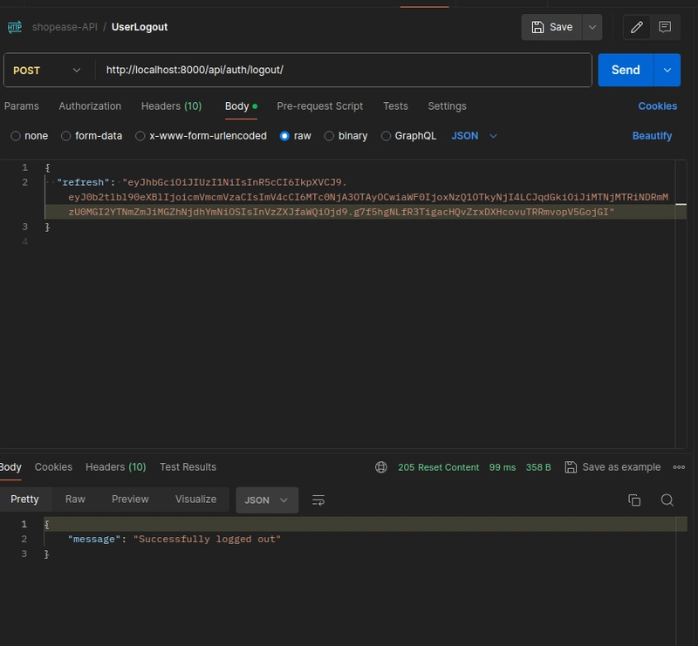This screenshot has width=698, height=646.
Task: Switch response view to Preview
Action: pos(130,500)
